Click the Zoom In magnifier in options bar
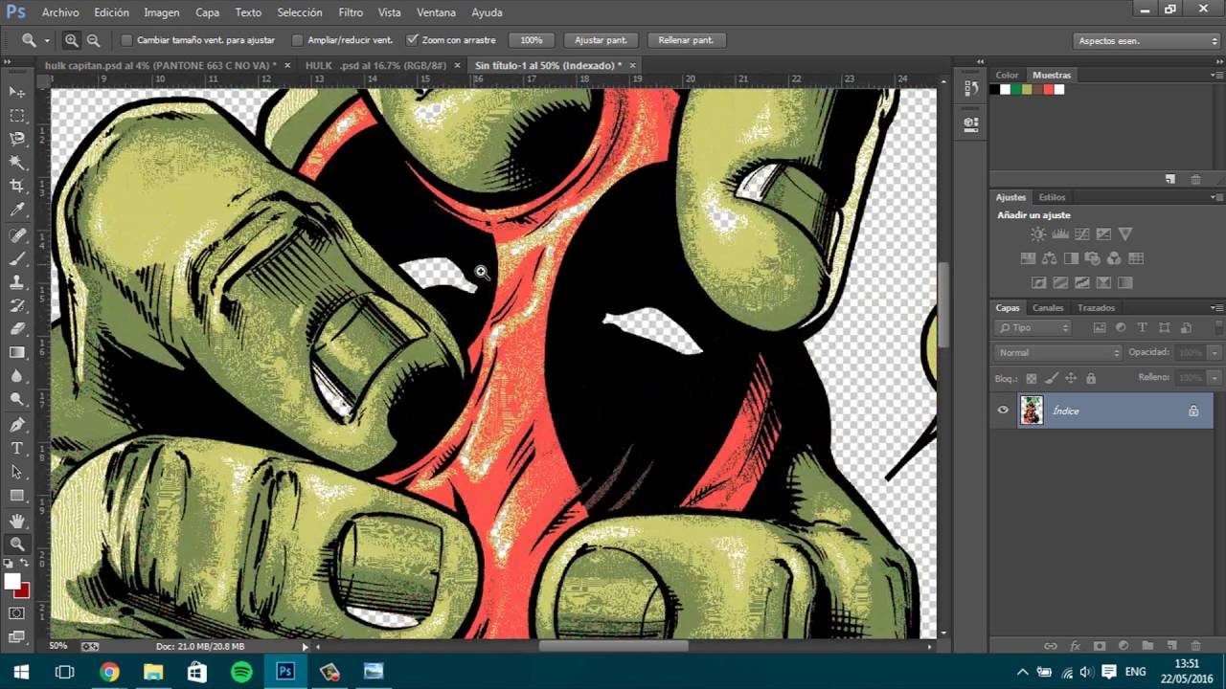 (72, 40)
